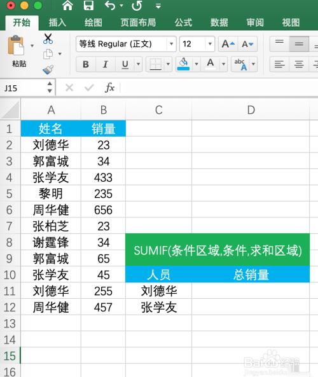The image size is (318, 377).
Task: Click the Increase Font Size icon
Action: 228,44
